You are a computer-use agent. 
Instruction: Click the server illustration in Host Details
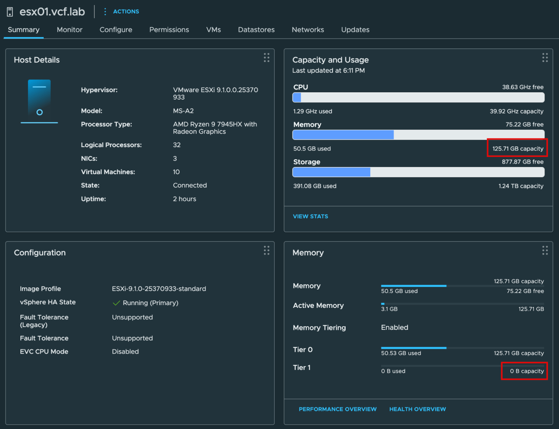39,101
